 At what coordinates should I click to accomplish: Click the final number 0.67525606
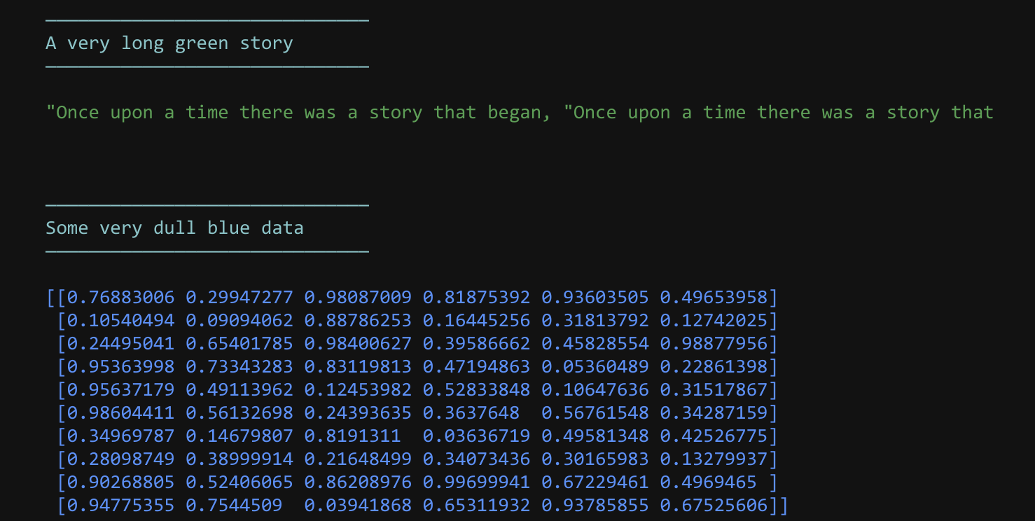tap(714, 506)
